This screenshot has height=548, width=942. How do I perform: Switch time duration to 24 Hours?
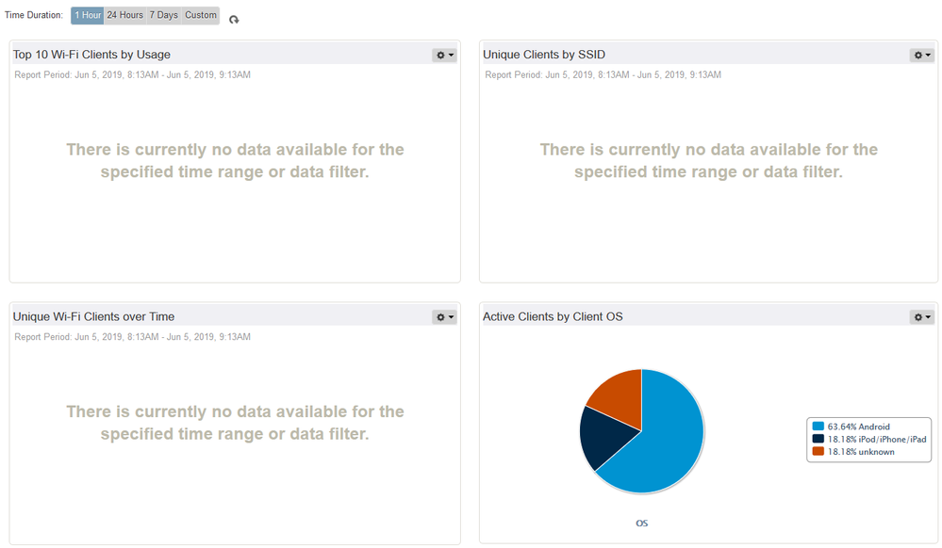pyautogui.click(x=125, y=16)
